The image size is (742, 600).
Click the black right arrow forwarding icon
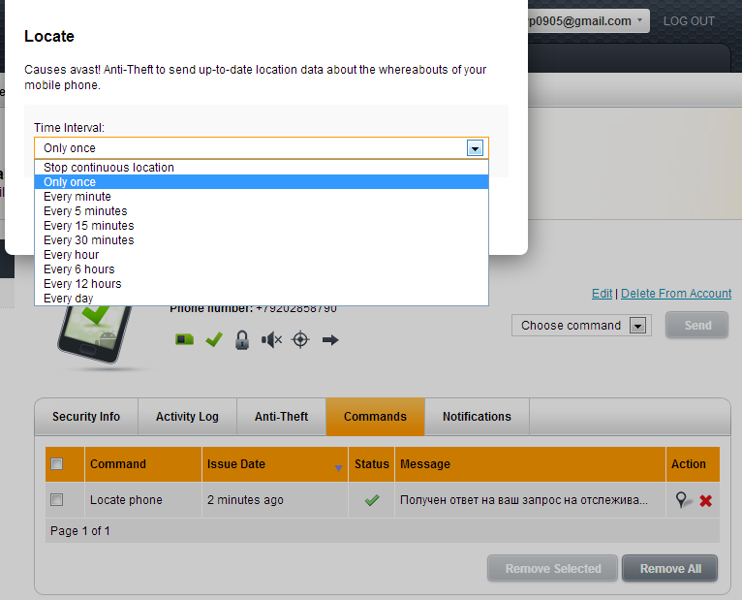[x=330, y=340]
